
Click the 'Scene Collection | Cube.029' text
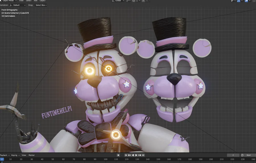(x=17, y=13)
